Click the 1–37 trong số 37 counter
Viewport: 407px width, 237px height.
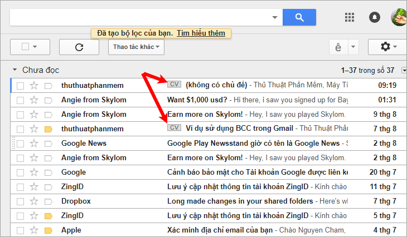[367, 70]
